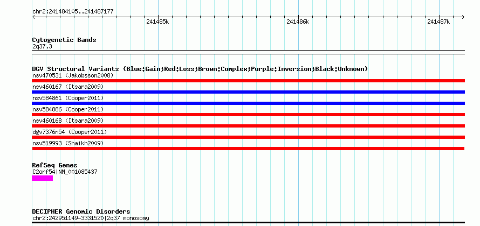This screenshot has height=226, width=480.
Task: Click the 241486k ruler position label
Action: point(298,22)
